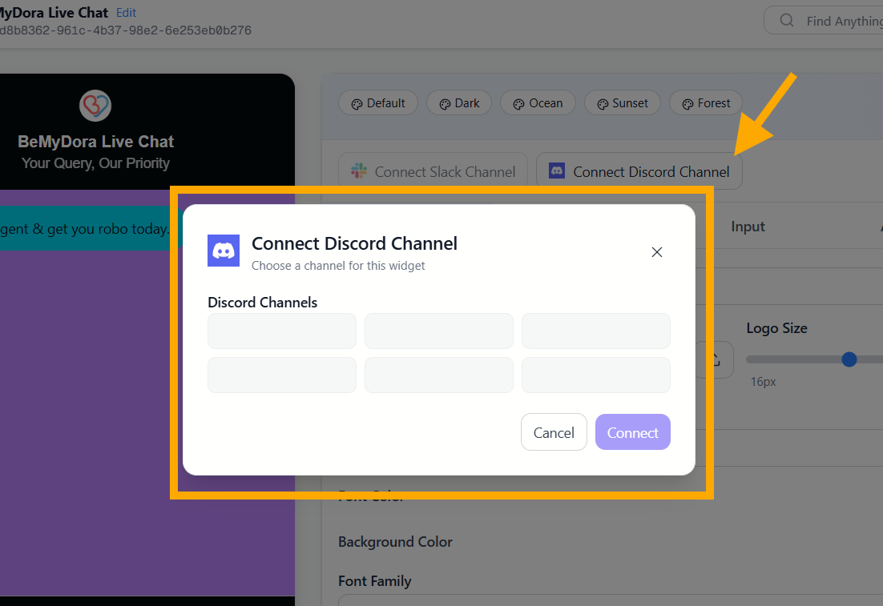883x606 pixels.
Task: Click the BeMyDora heart logo in chat preview
Action: click(95, 106)
